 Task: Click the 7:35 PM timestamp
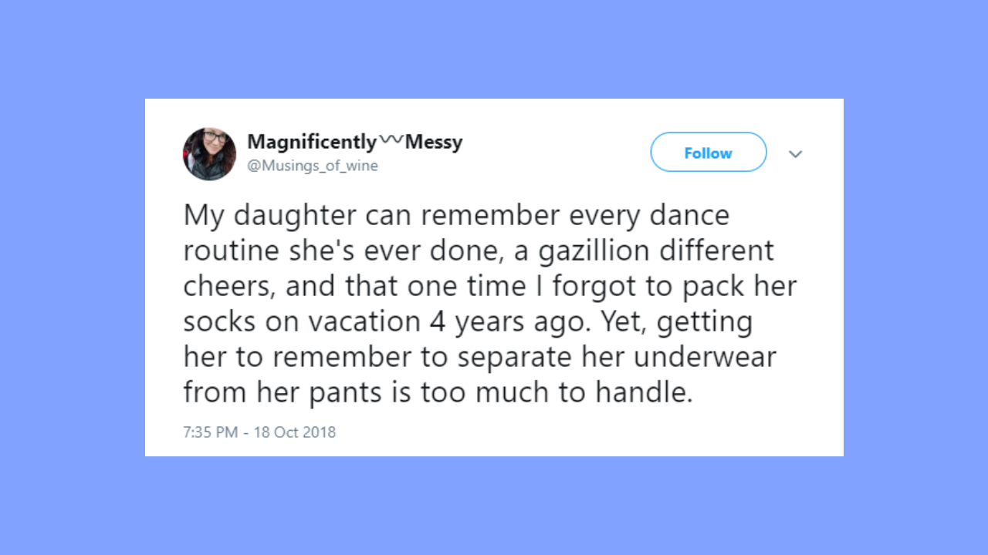(x=210, y=432)
